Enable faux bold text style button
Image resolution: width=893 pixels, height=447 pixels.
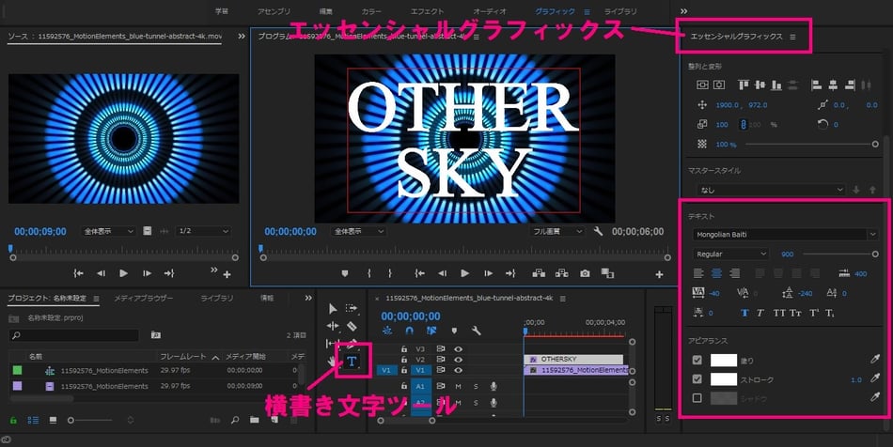coord(745,313)
